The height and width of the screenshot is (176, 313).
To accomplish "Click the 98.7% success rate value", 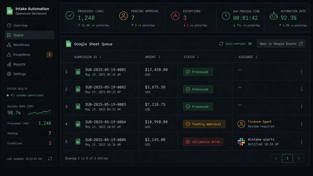I will [14, 113].
